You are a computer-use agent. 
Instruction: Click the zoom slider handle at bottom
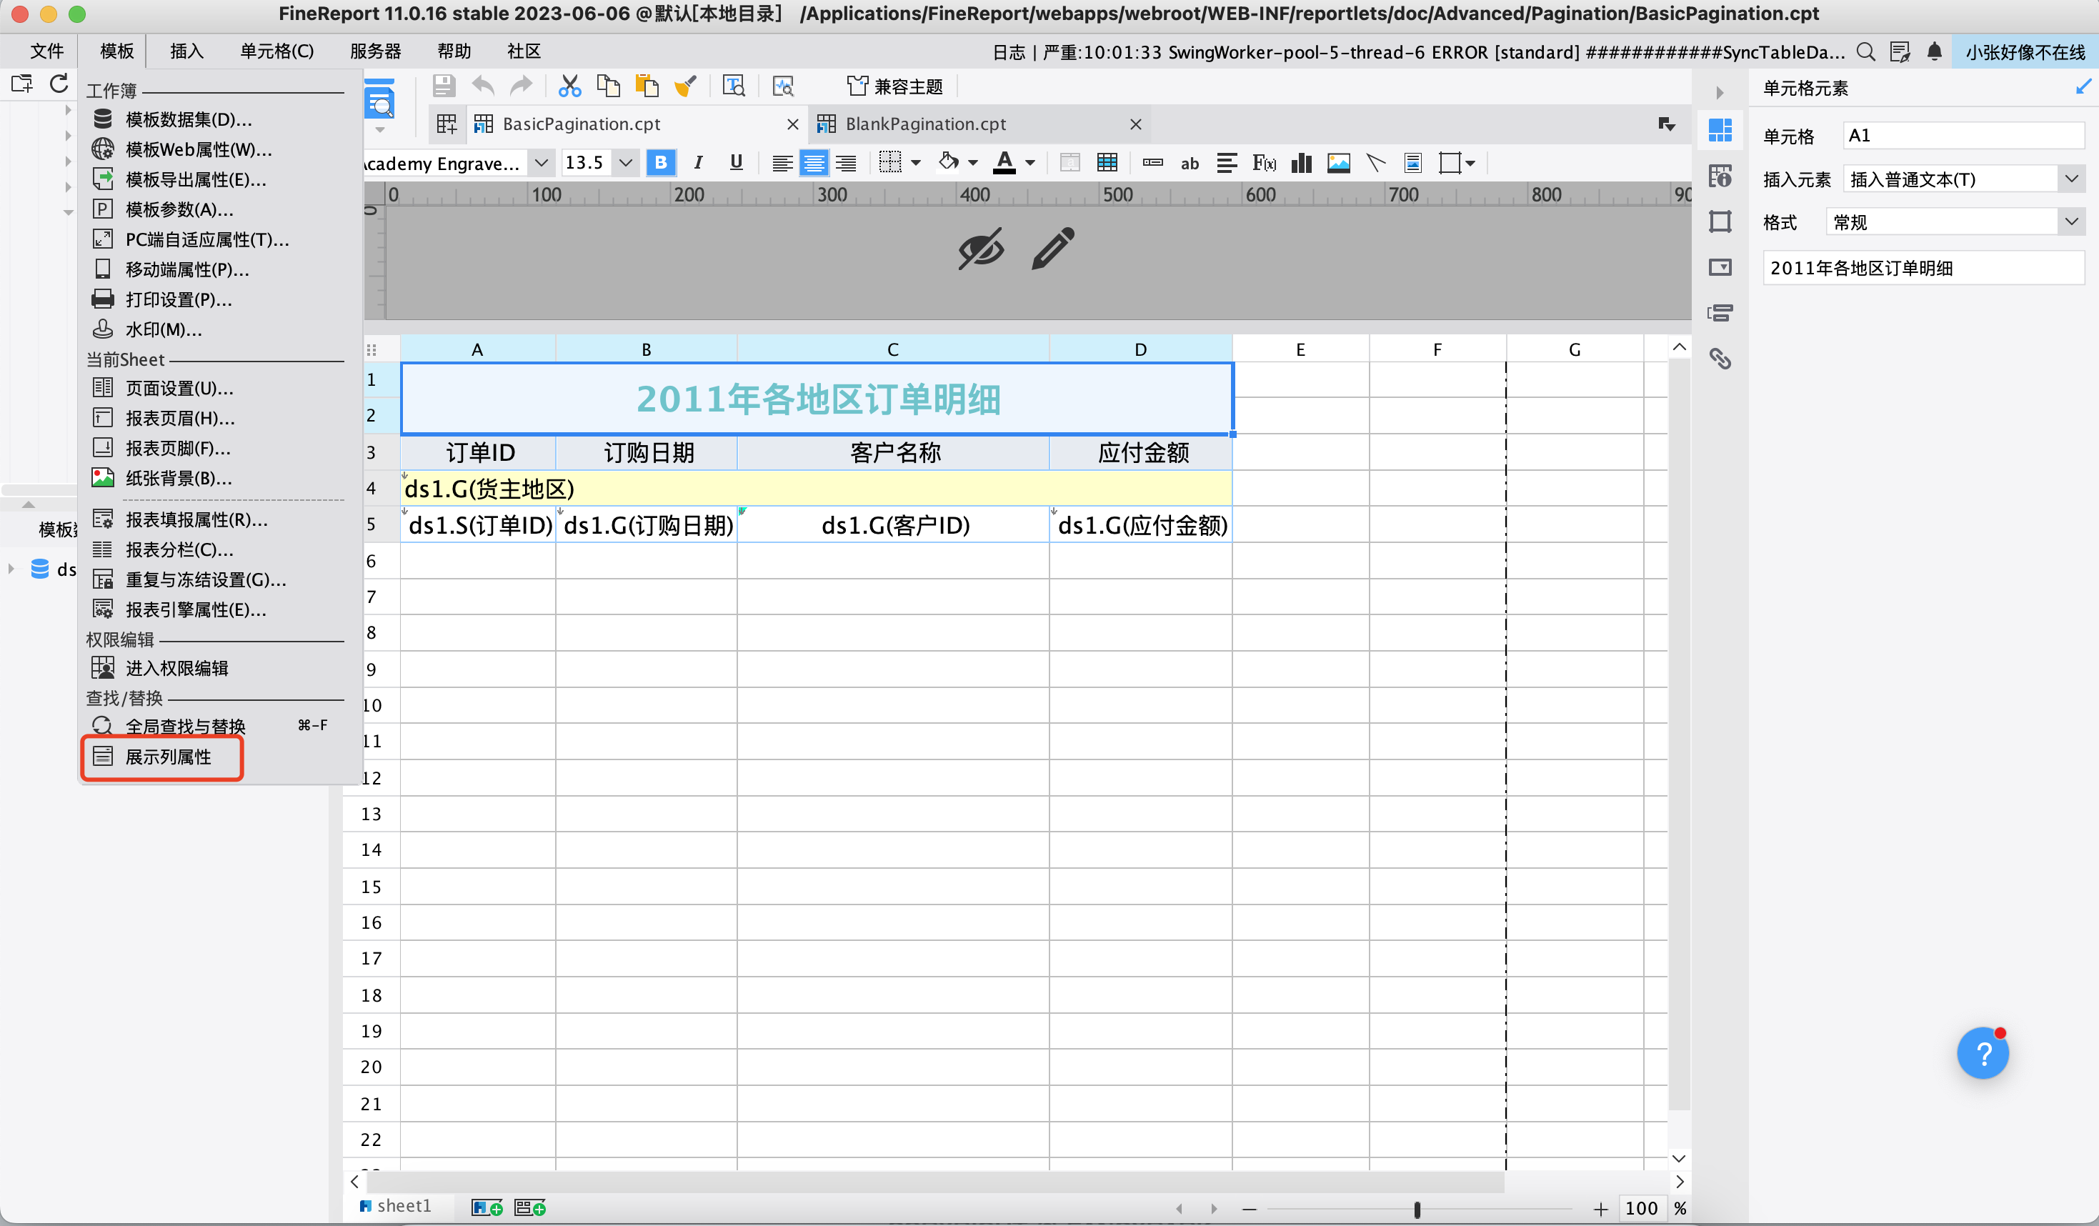pos(1417,1209)
